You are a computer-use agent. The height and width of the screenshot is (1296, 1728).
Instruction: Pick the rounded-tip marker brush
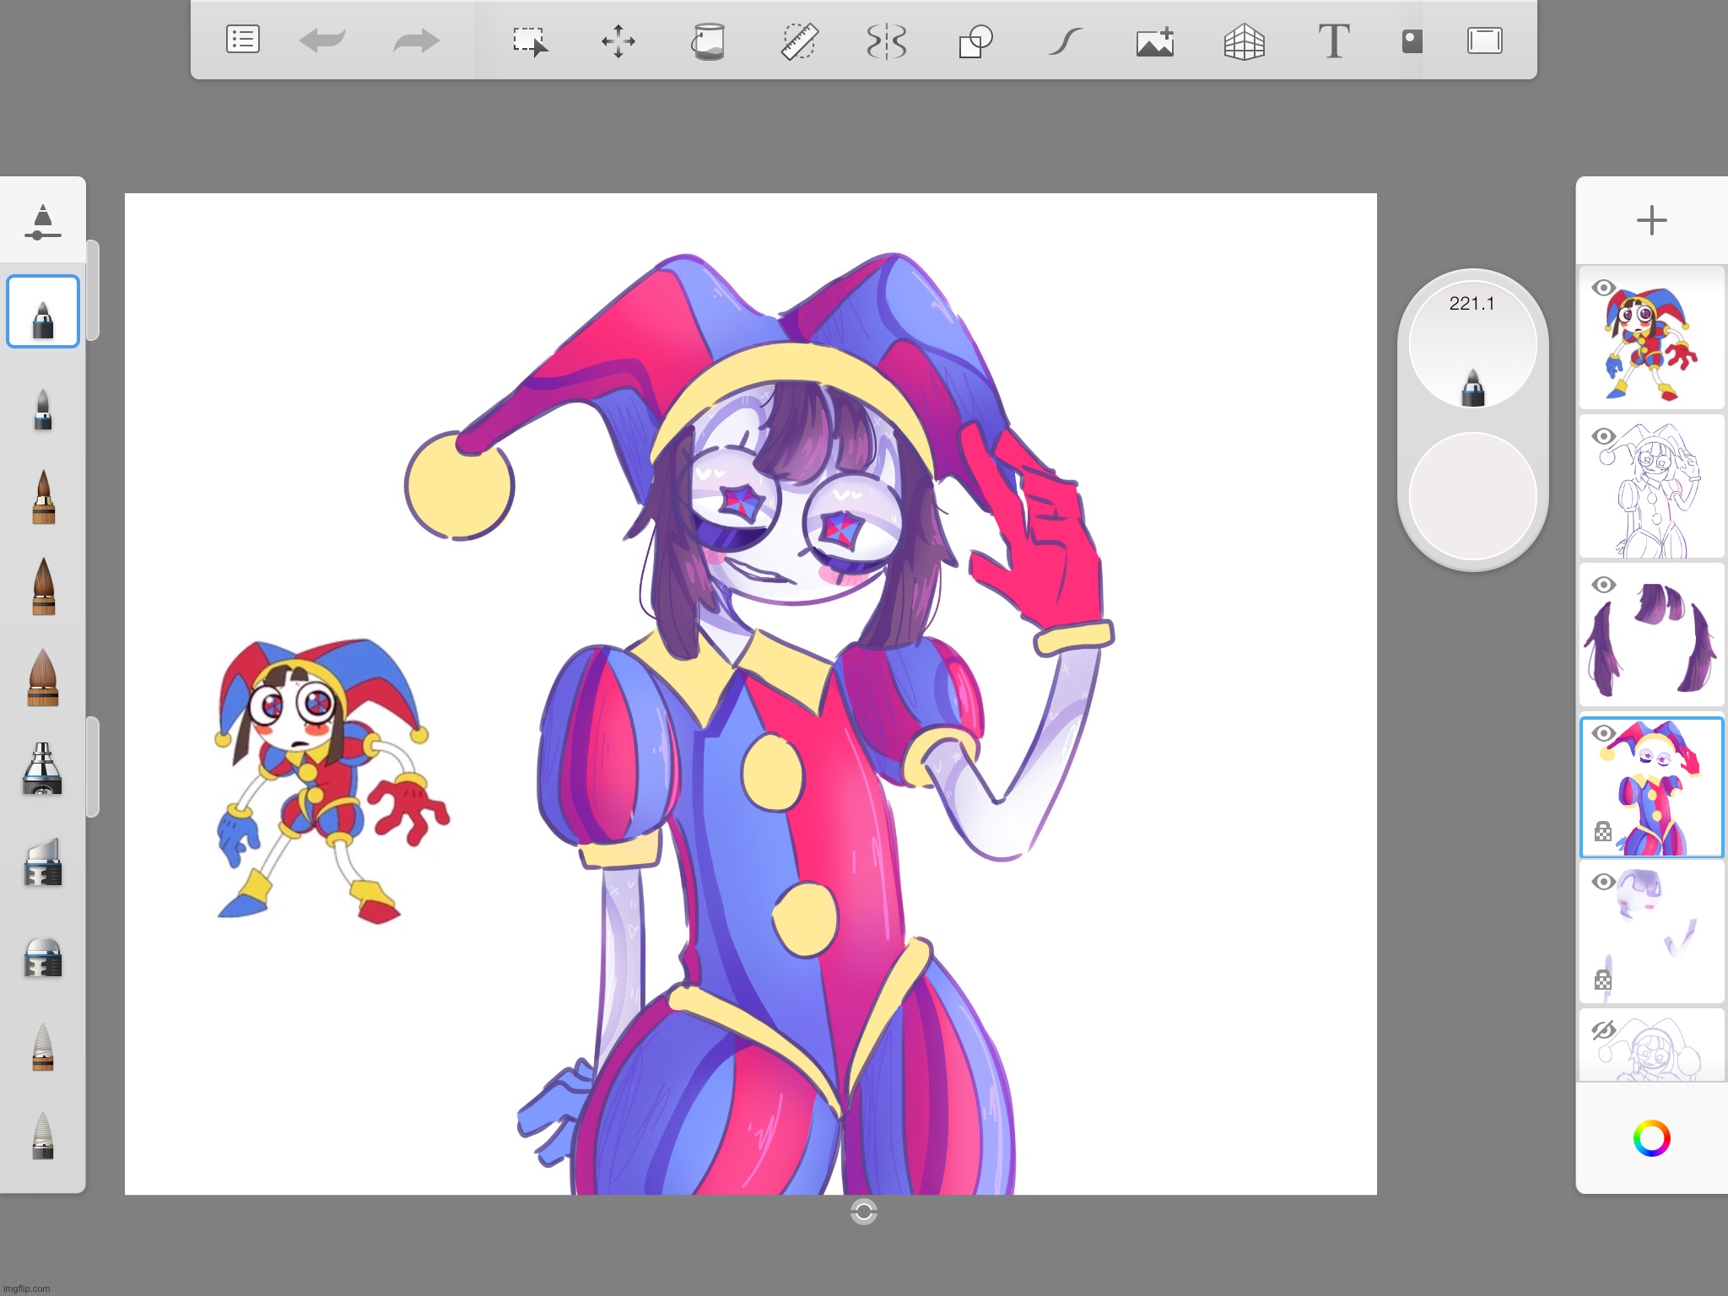43,958
